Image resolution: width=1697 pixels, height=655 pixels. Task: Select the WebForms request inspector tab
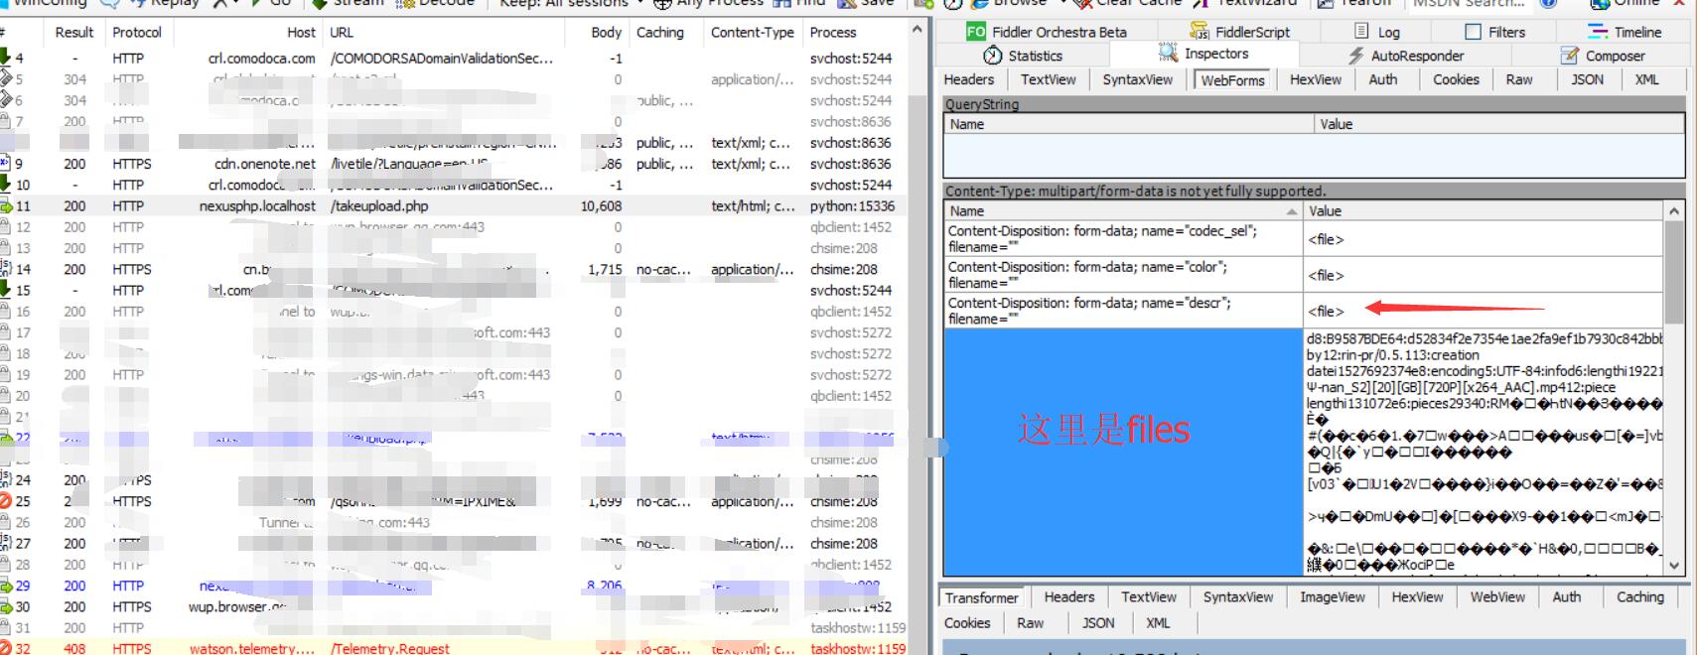pos(1232,80)
